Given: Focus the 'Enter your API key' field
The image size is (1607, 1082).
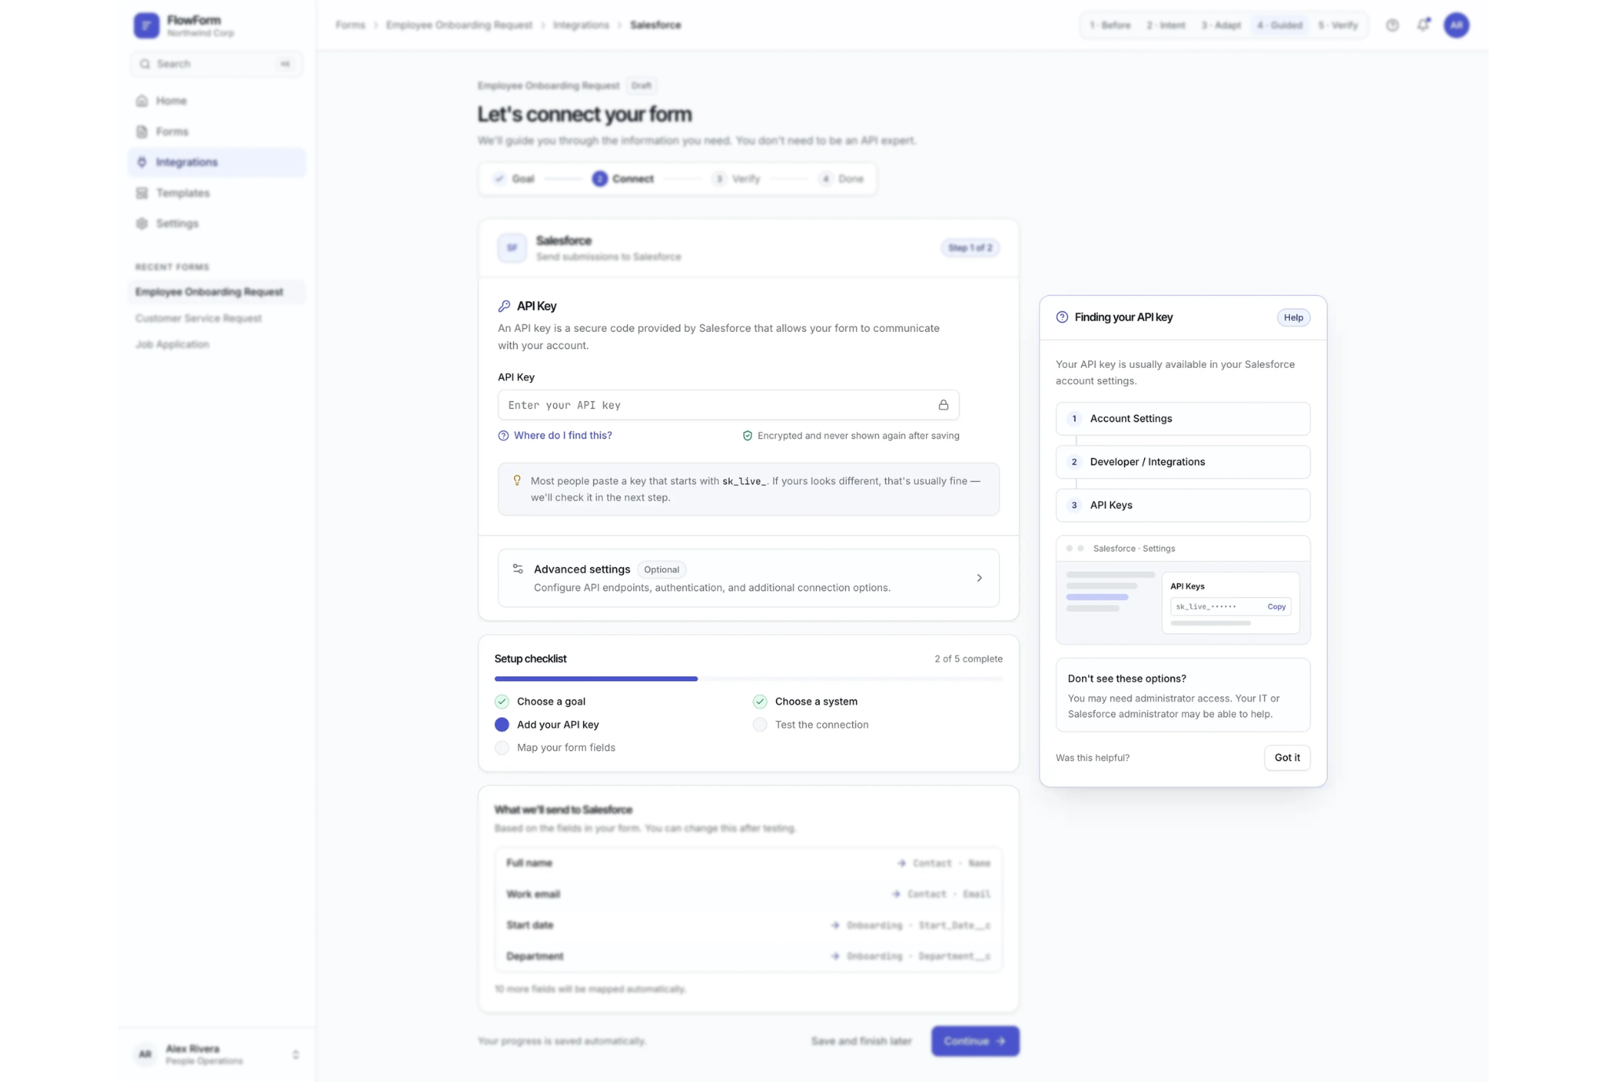Looking at the screenshot, I should point(728,405).
